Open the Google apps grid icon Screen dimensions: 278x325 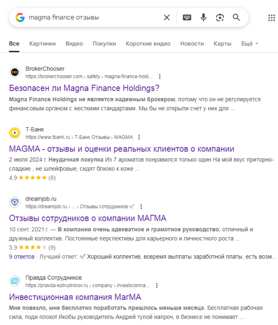click(271, 18)
